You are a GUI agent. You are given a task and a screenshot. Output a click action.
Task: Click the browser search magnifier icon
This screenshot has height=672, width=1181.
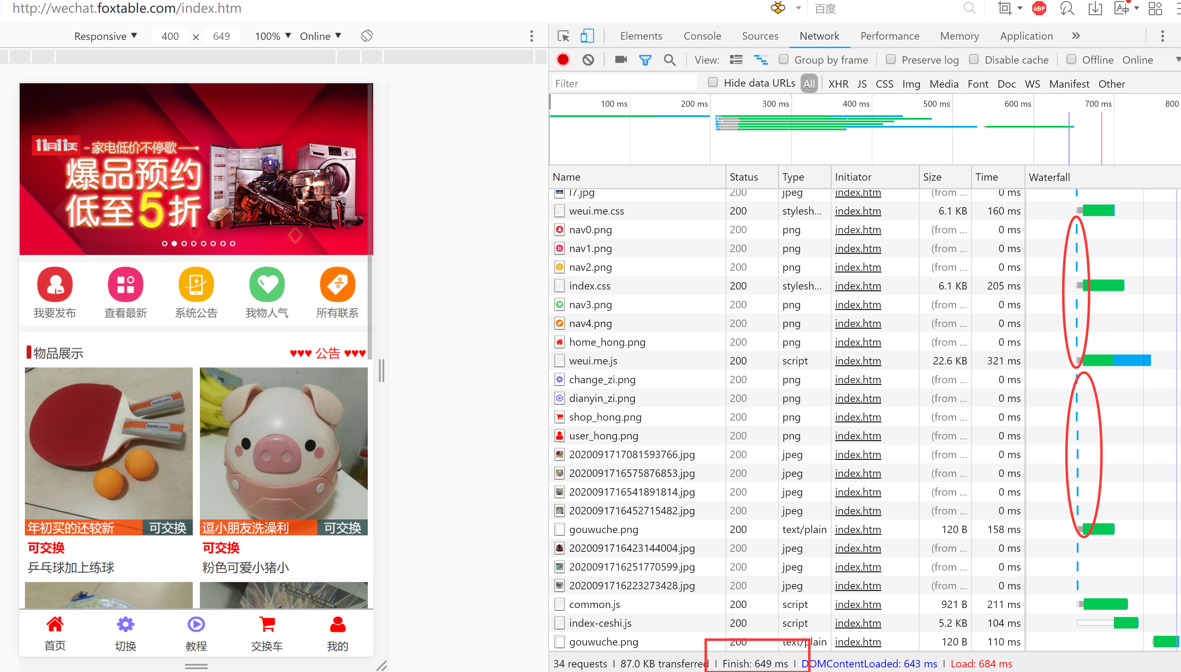pyautogui.click(x=969, y=8)
